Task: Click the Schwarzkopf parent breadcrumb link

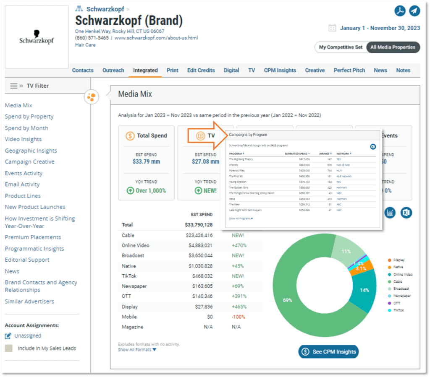Action: [105, 9]
